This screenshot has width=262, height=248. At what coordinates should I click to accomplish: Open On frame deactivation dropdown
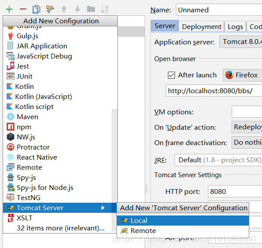click(x=247, y=142)
